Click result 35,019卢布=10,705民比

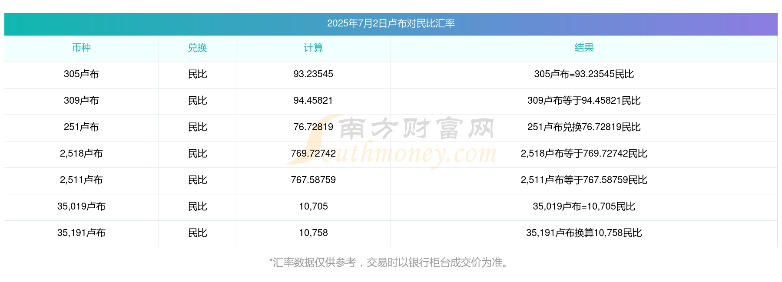click(x=584, y=207)
